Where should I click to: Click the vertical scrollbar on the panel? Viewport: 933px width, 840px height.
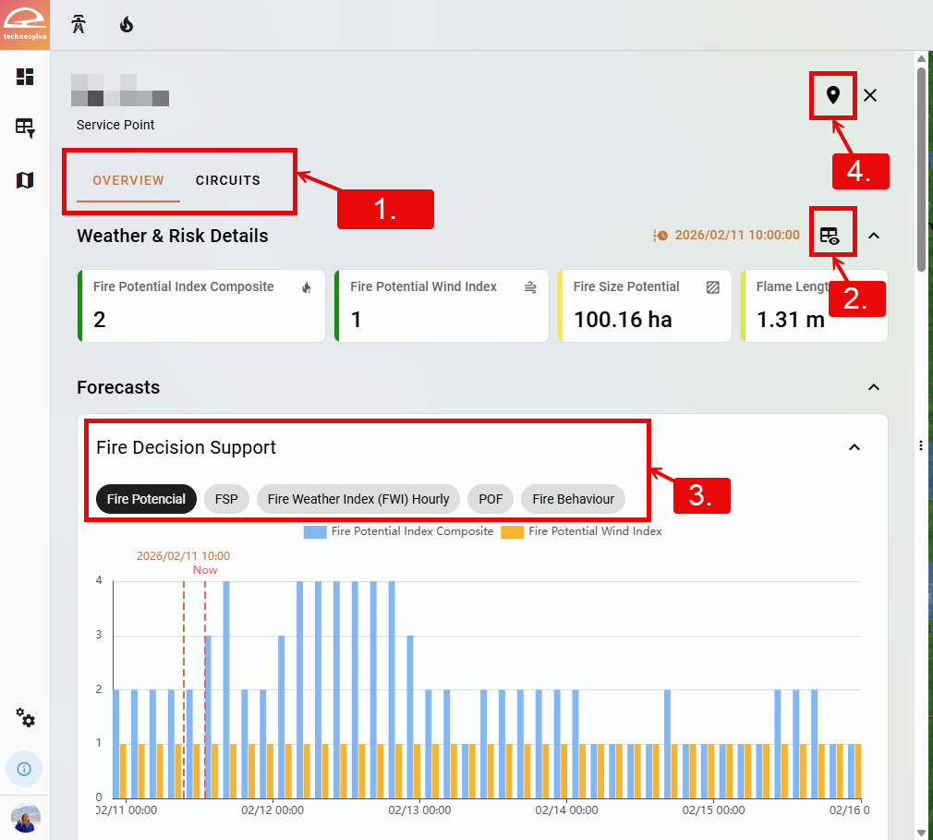(921, 166)
